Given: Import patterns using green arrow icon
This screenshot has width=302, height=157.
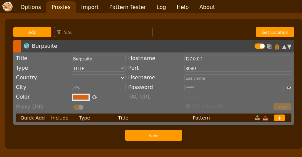Looking at the screenshot, I should click(257, 118).
